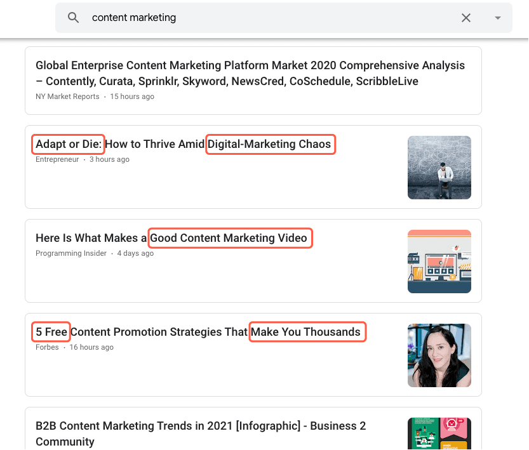Click the search field containing 'content marketing'

tap(254, 18)
